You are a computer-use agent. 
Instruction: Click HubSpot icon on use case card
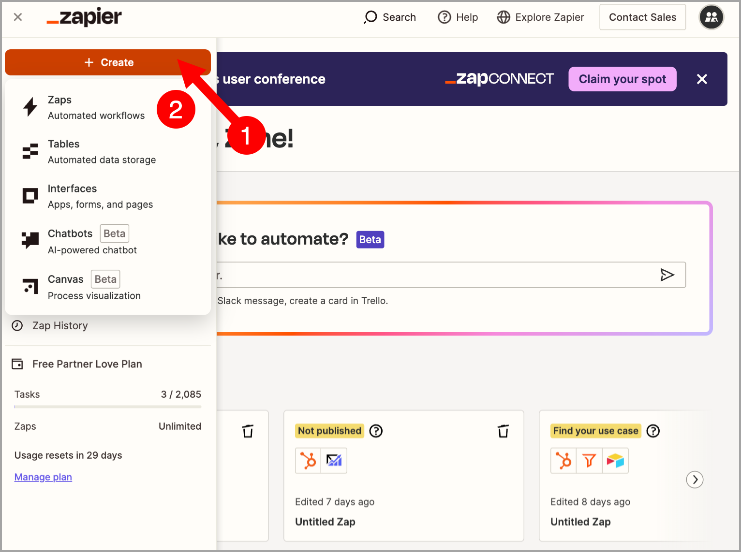pos(563,461)
